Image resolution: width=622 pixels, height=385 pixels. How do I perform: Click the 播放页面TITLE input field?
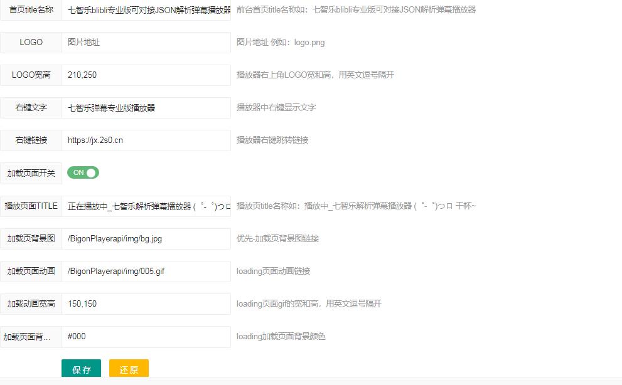[x=146, y=206]
